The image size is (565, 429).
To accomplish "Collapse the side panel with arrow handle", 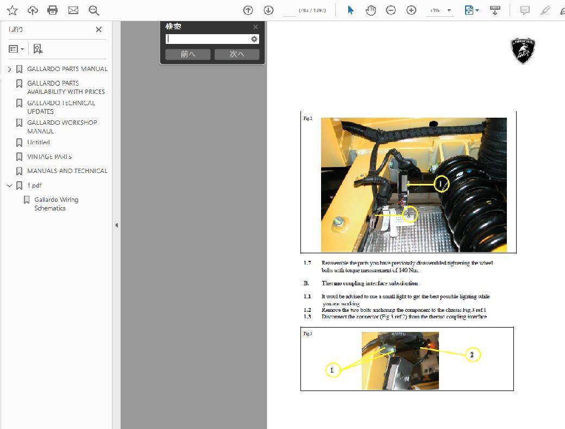I will pyautogui.click(x=116, y=226).
